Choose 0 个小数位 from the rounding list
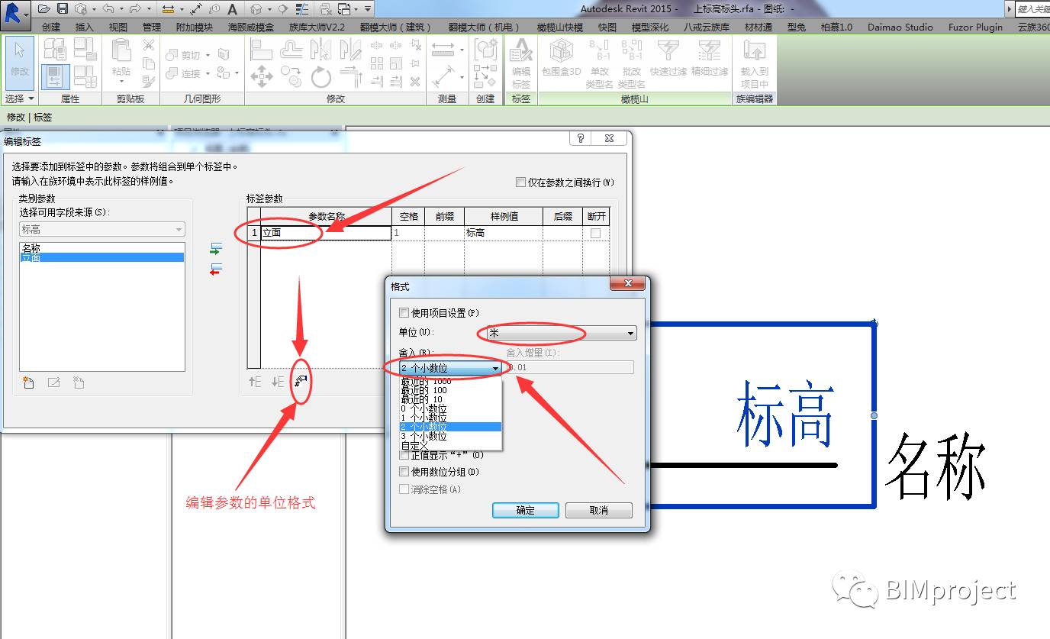This screenshot has height=639, width=1050. click(x=450, y=408)
